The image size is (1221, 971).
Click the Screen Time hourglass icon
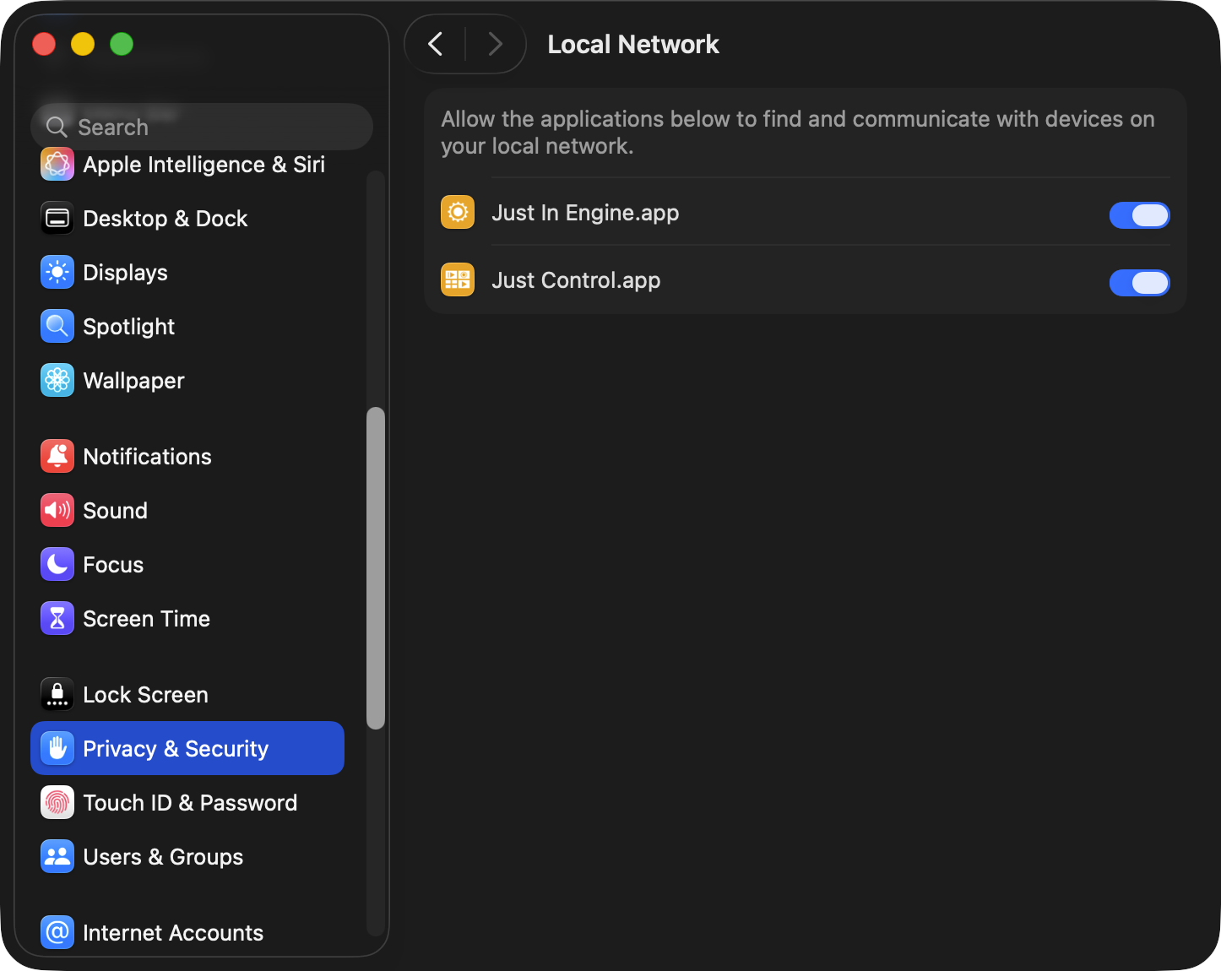point(57,619)
